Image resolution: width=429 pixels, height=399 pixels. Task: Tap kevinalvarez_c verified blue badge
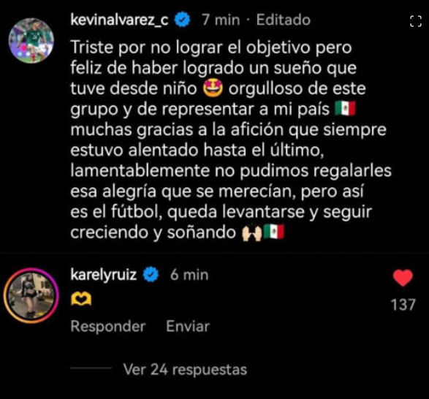point(182,20)
